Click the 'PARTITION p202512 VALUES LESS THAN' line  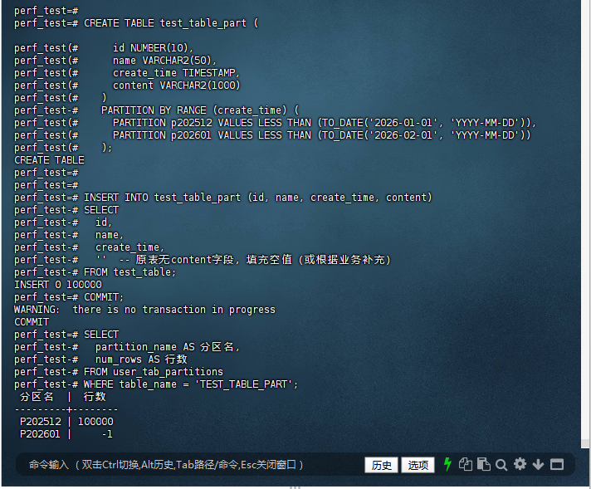(x=324, y=123)
